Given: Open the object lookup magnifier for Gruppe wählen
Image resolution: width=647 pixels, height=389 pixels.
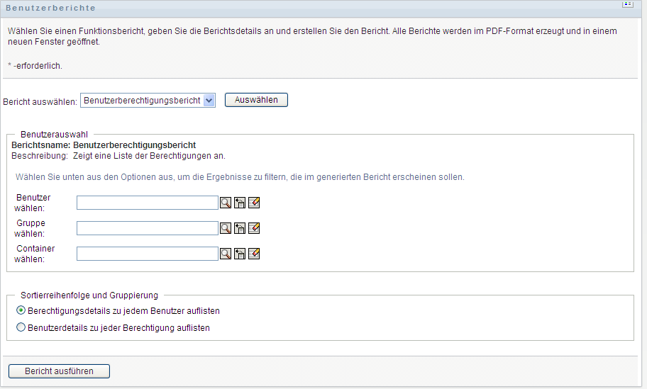Looking at the screenshot, I should click(226, 228).
